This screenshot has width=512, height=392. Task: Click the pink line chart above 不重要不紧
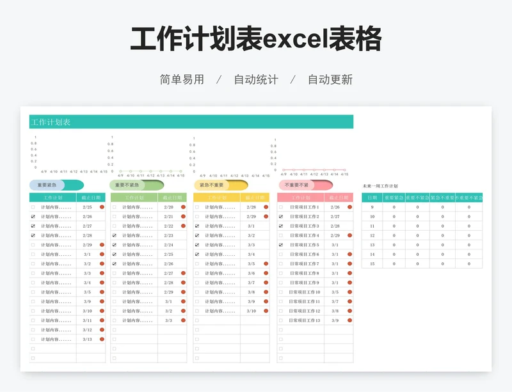310,156
